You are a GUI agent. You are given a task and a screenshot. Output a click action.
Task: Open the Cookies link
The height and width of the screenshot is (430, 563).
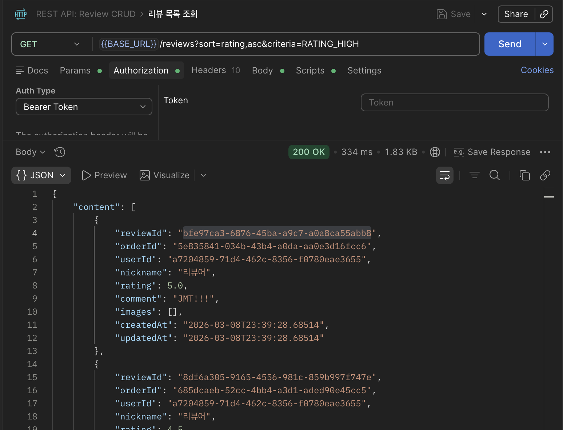[x=537, y=70]
